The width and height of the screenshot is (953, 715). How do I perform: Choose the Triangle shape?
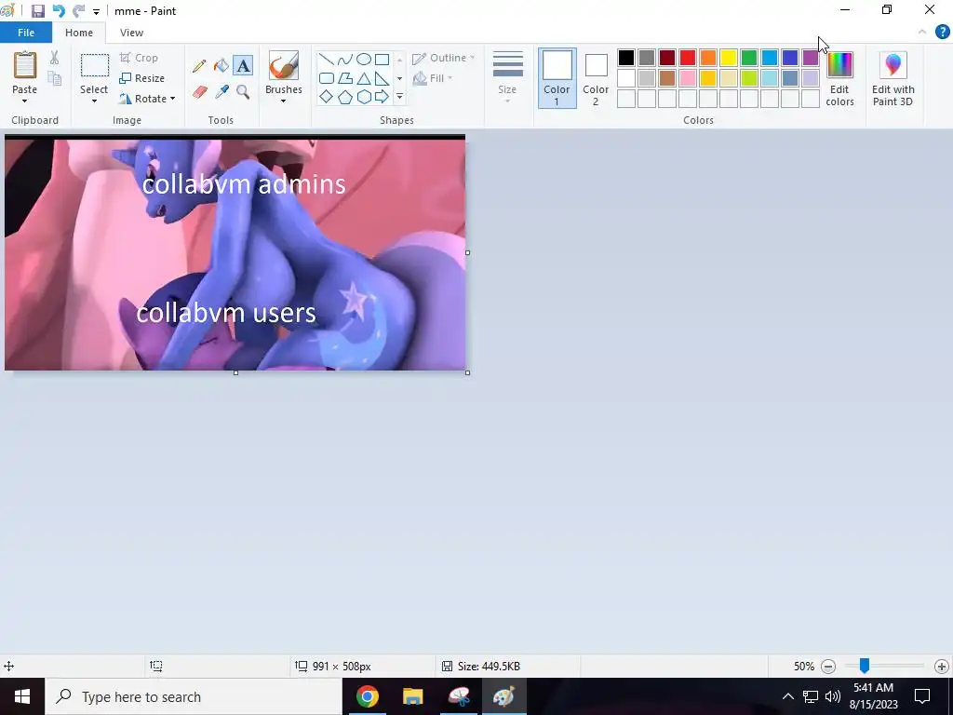point(364,78)
